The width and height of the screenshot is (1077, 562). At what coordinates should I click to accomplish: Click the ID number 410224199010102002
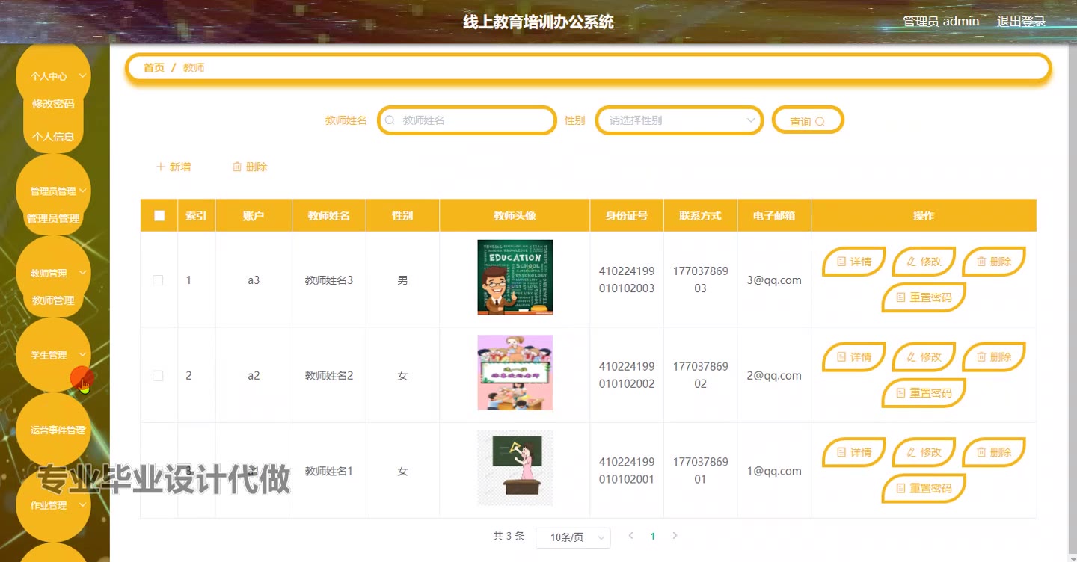coord(627,375)
